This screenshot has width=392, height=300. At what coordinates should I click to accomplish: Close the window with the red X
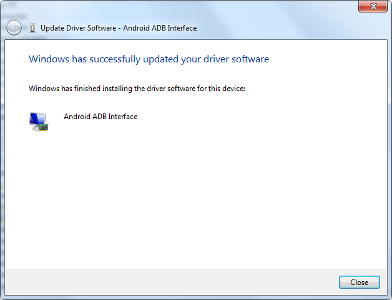[373, 6]
